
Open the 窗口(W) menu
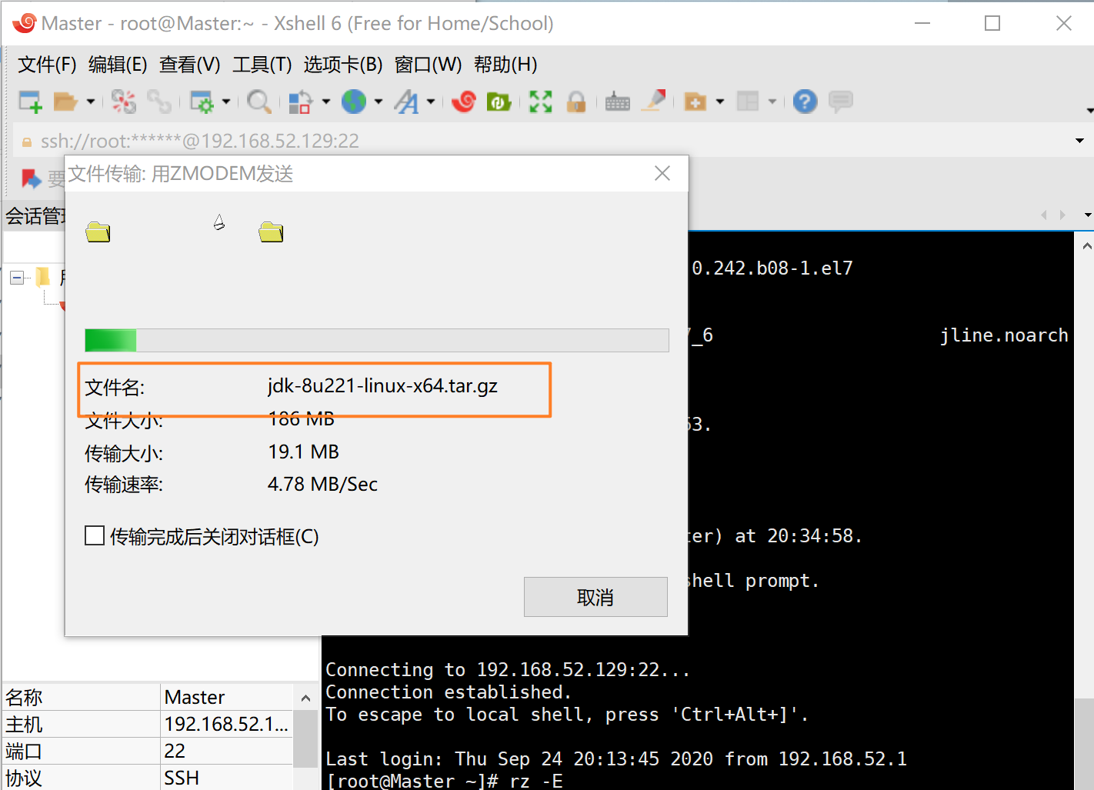click(429, 65)
